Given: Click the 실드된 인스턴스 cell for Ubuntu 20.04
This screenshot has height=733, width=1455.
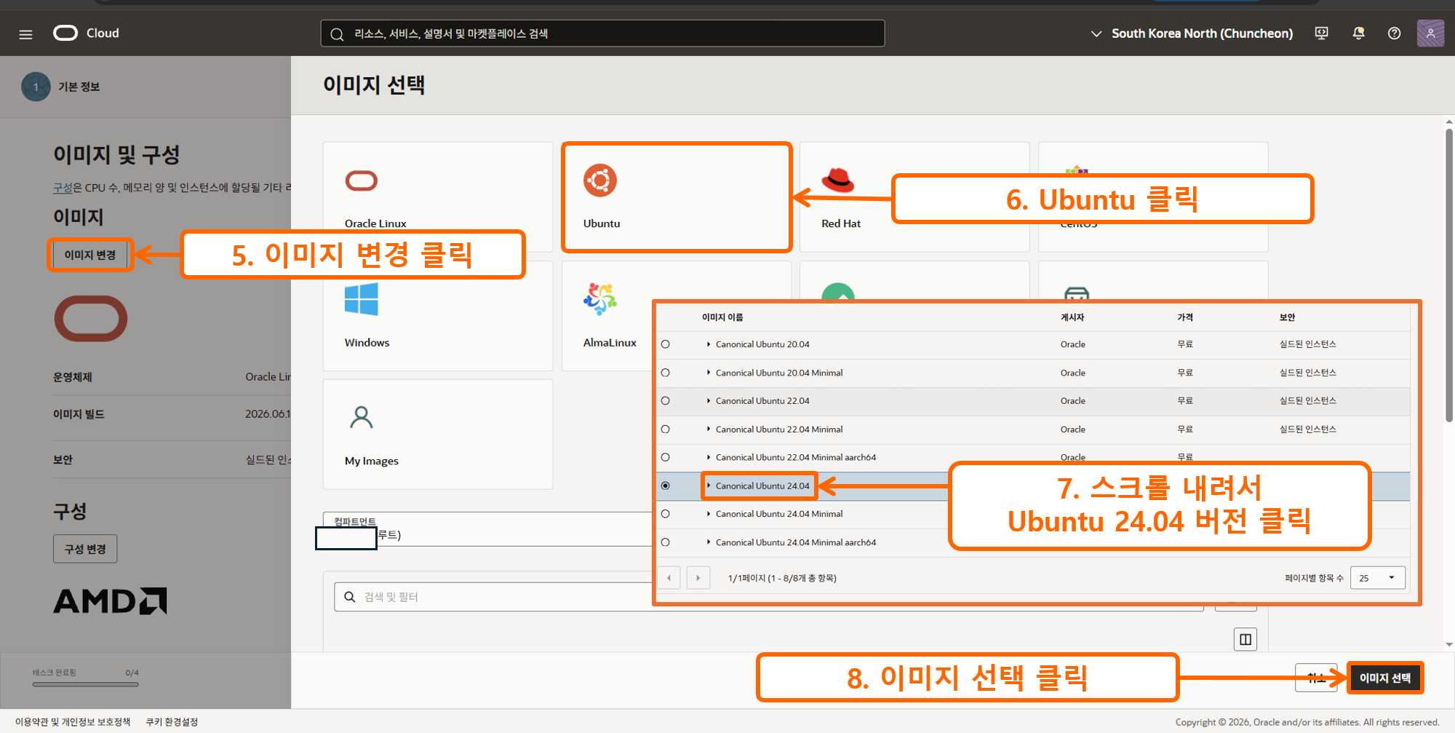Looking at the screenshot, I should click(x=1307, y=344).
